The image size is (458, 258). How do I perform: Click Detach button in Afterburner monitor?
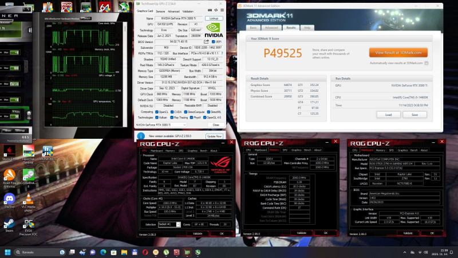click(x=85, y=18)
